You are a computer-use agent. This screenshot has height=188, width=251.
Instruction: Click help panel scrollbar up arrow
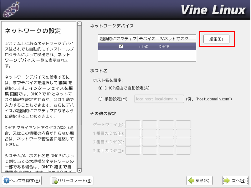79,24
